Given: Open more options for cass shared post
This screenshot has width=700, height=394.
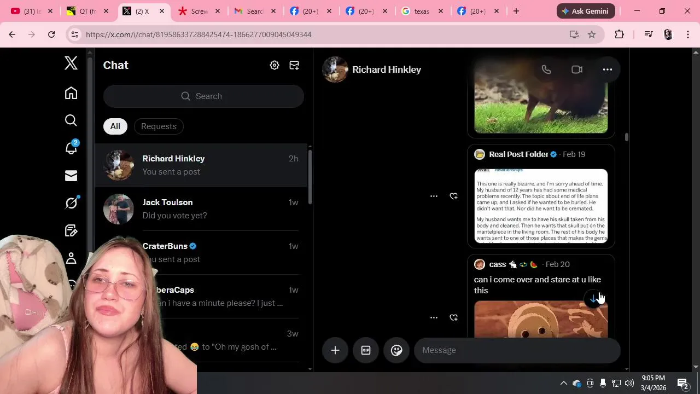Looking at the screenshot, I should coord(434,317).
